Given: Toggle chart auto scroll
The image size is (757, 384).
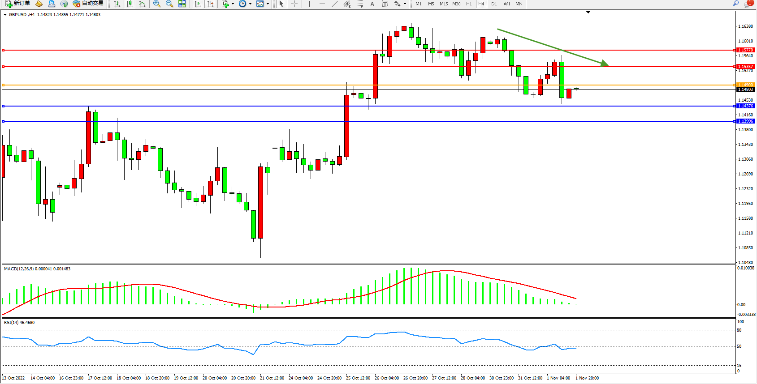Looking at the screenshot, I should 198,4.
